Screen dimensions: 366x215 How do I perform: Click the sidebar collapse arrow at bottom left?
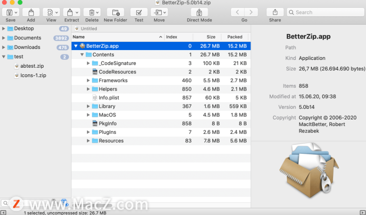[x=3, y=213]
